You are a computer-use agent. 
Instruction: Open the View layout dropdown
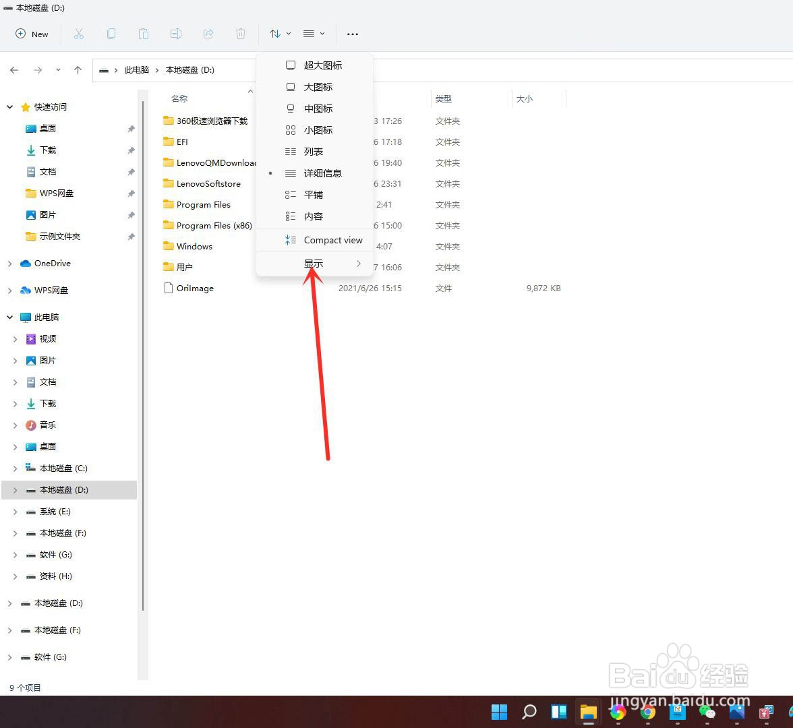click(314, 34)
